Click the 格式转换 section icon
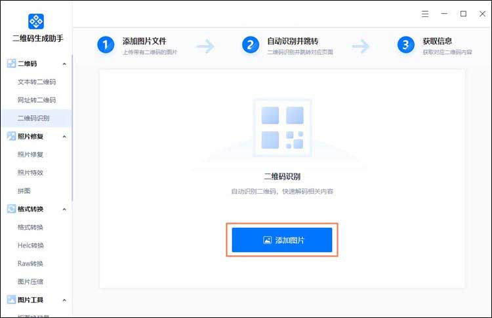The image size is (492, 318). point(11,209)
